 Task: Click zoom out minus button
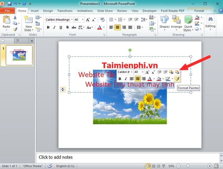coord(178,166)
